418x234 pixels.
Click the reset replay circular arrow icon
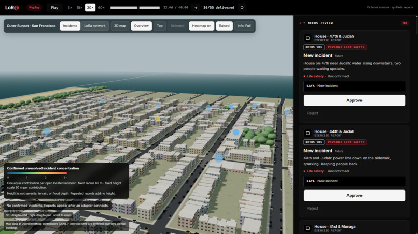pos(242,7)
